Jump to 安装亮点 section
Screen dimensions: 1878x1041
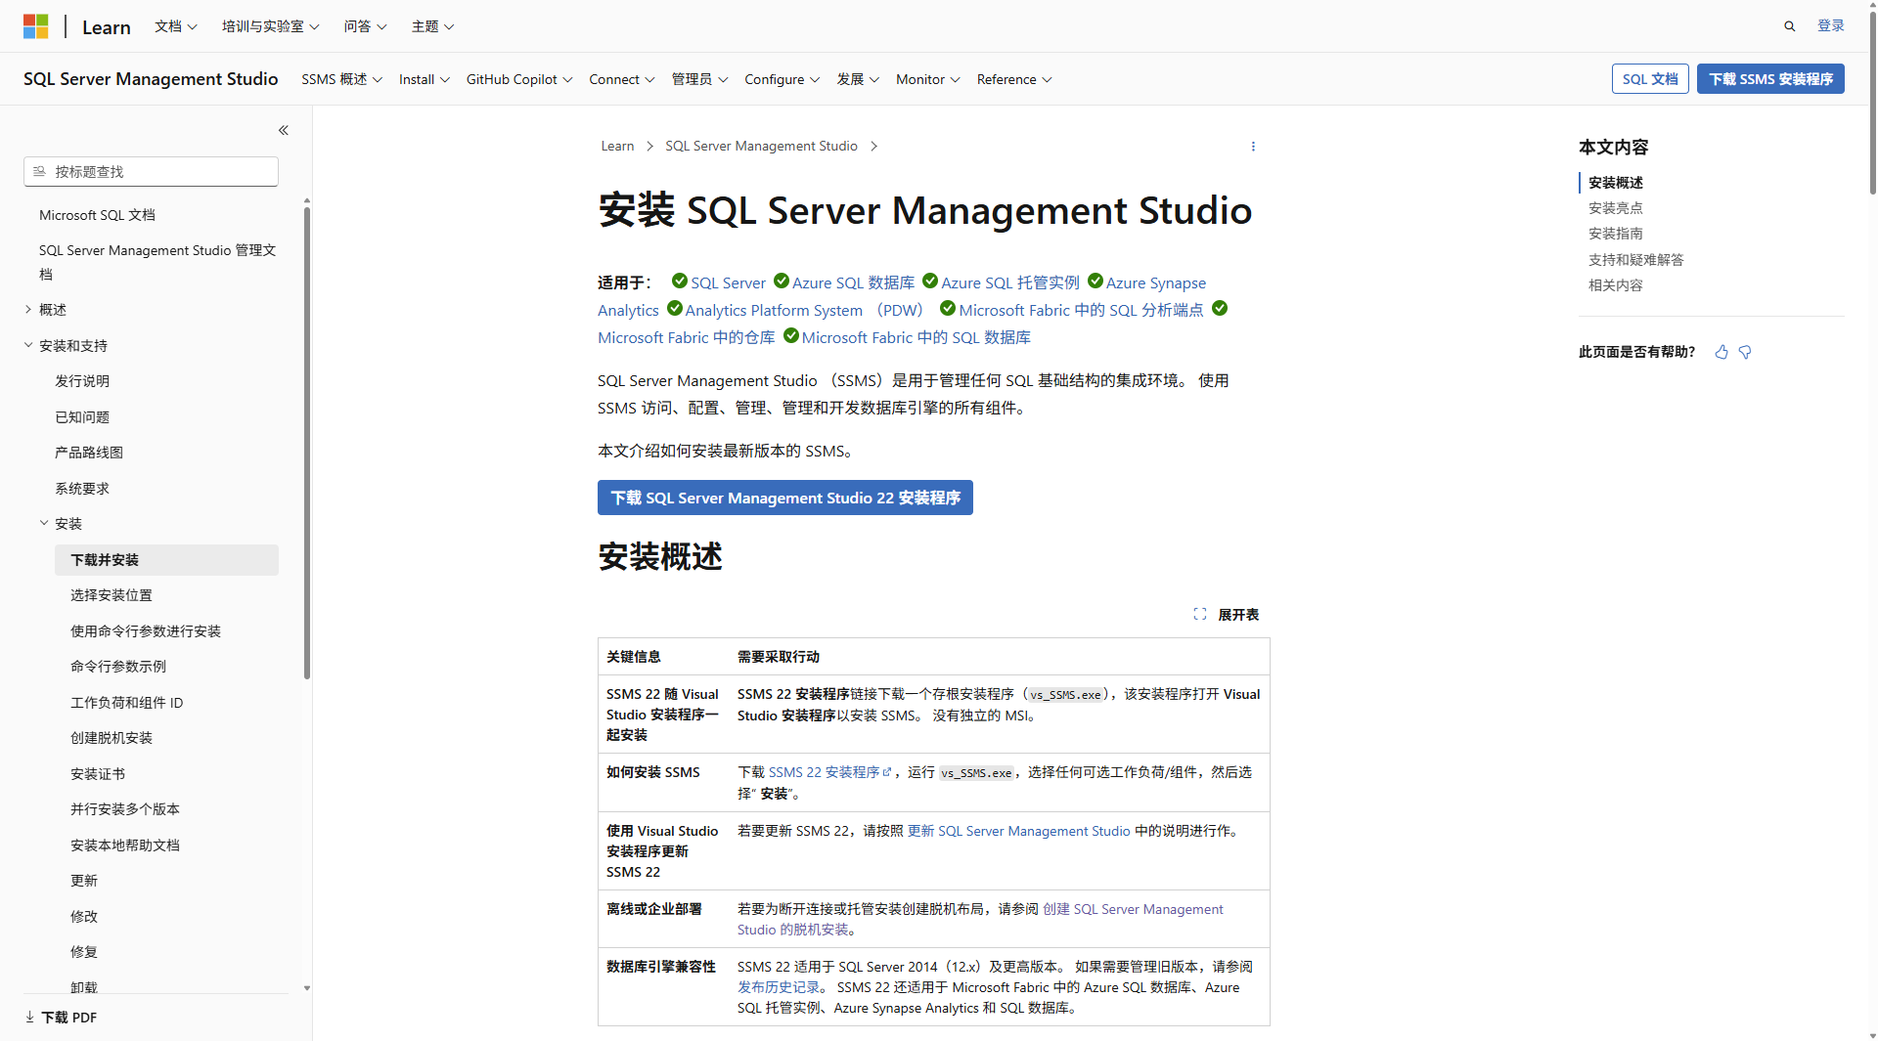pyautogui.click(x=1616, y=208)
